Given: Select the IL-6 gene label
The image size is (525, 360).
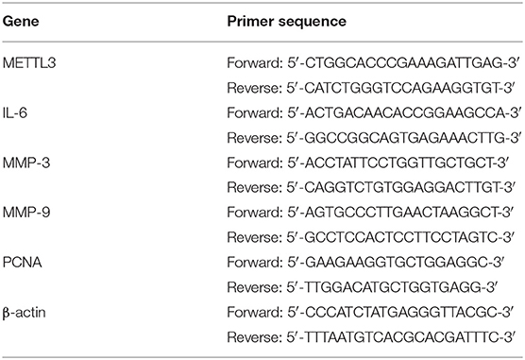Looking at the screenshot, I should [x=15, y=113].
